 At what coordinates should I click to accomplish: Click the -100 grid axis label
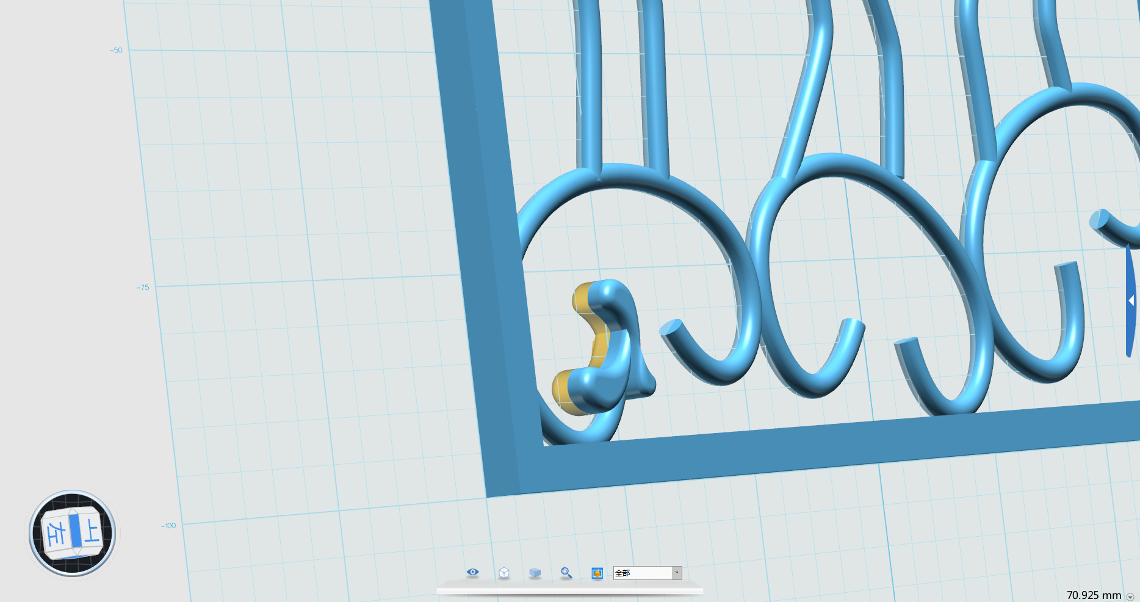click(168, 526)
